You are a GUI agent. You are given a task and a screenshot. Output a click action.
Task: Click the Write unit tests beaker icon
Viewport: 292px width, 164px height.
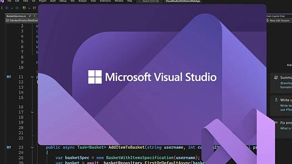[x=276, y=100]
